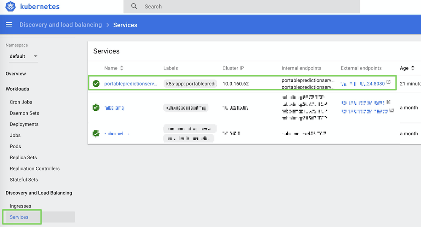
Task: Open external link icon next to 24:8080
Action: coord(389,82)
